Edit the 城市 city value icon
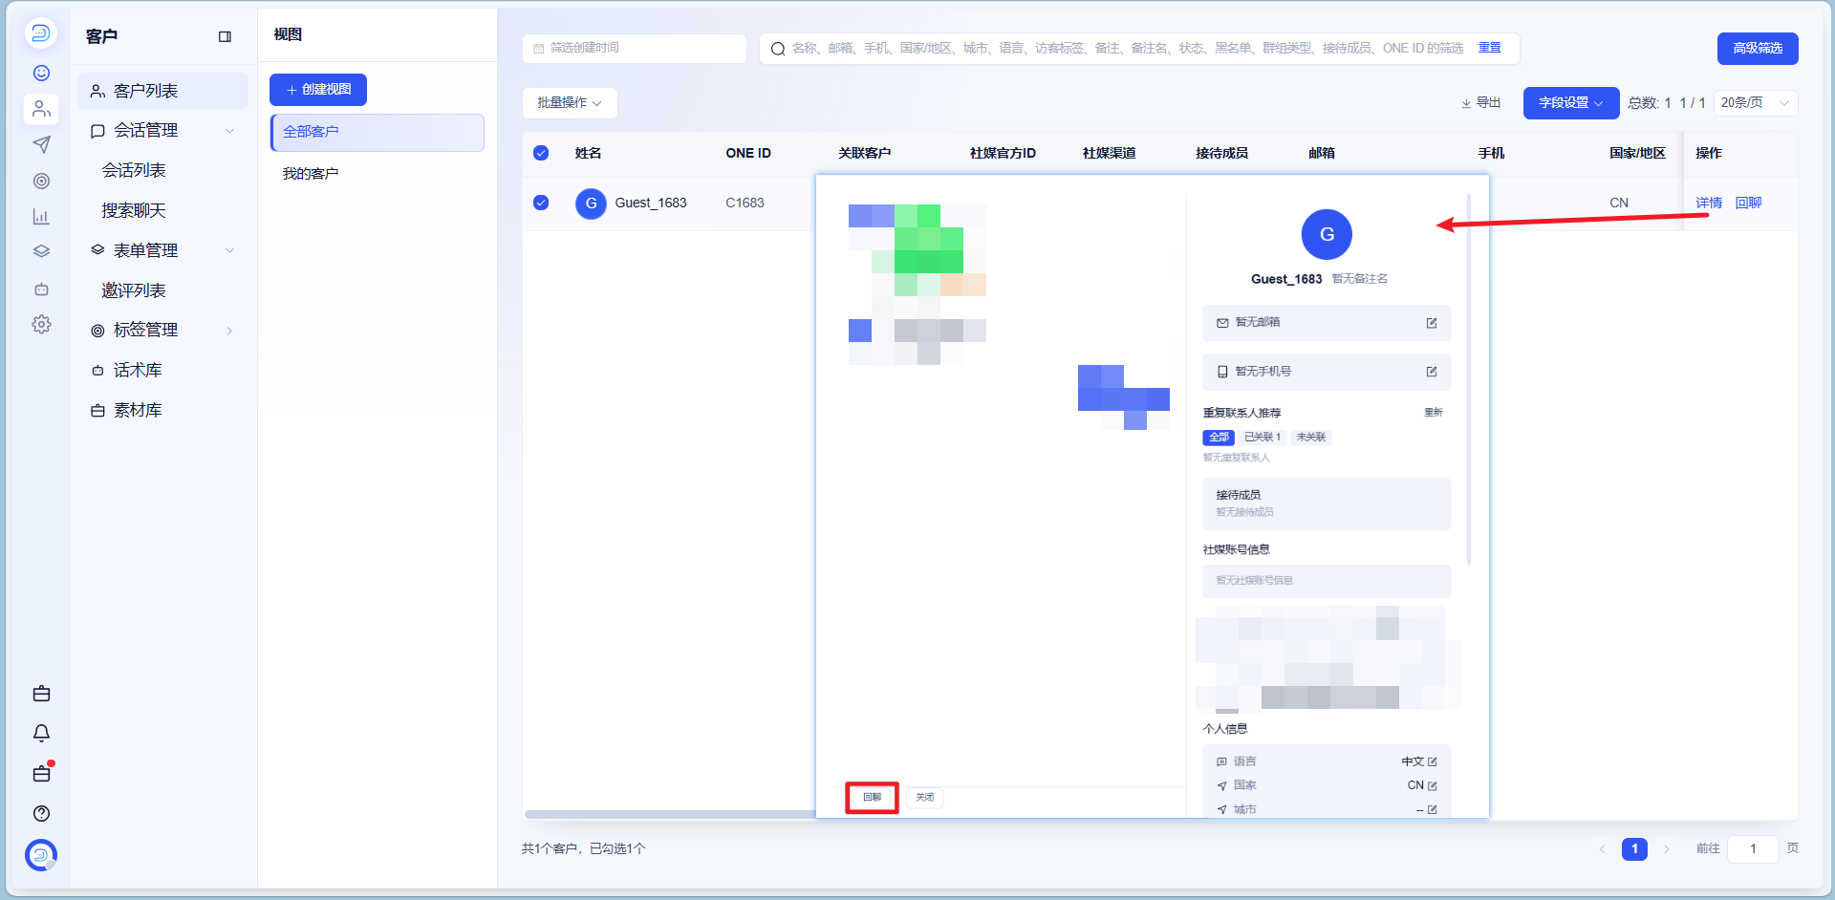The height and width of the screenshot is (900, 1835). point(1433,809)
